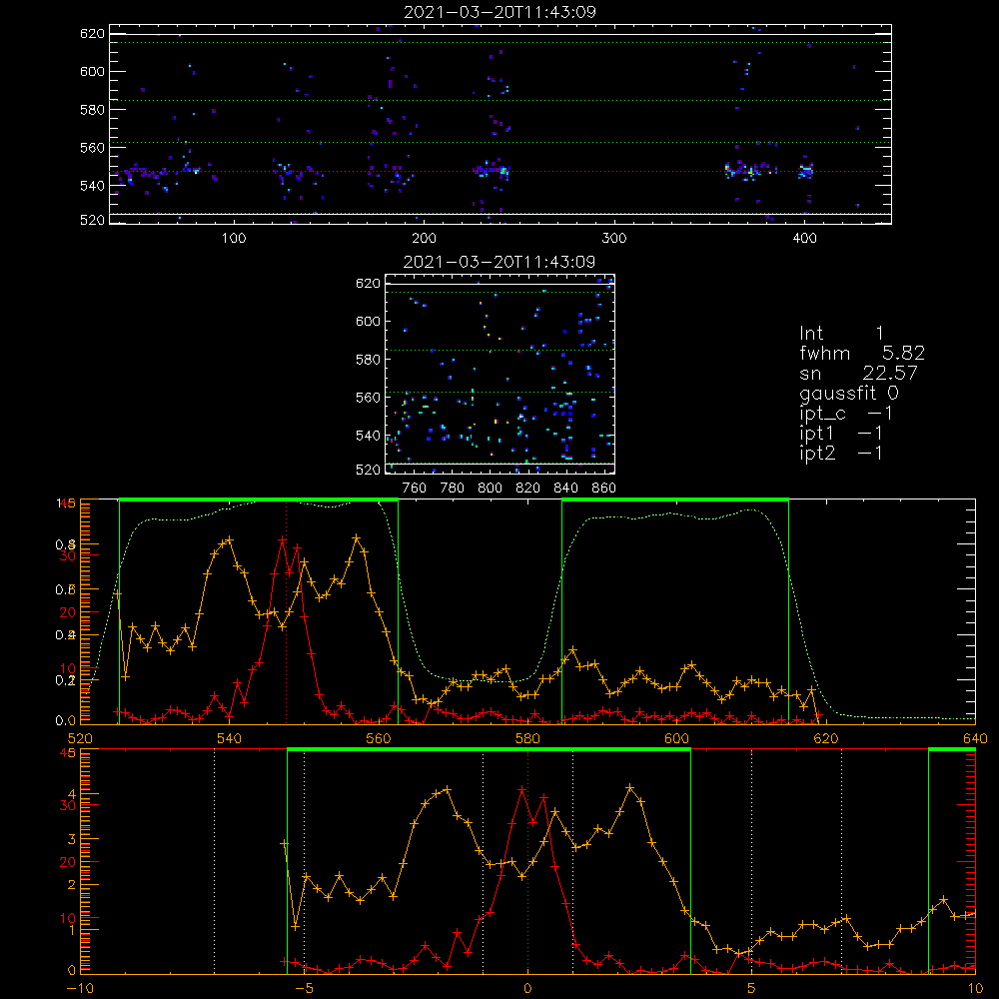Click y-axis tick 600 on middle plot

(369, 321)
